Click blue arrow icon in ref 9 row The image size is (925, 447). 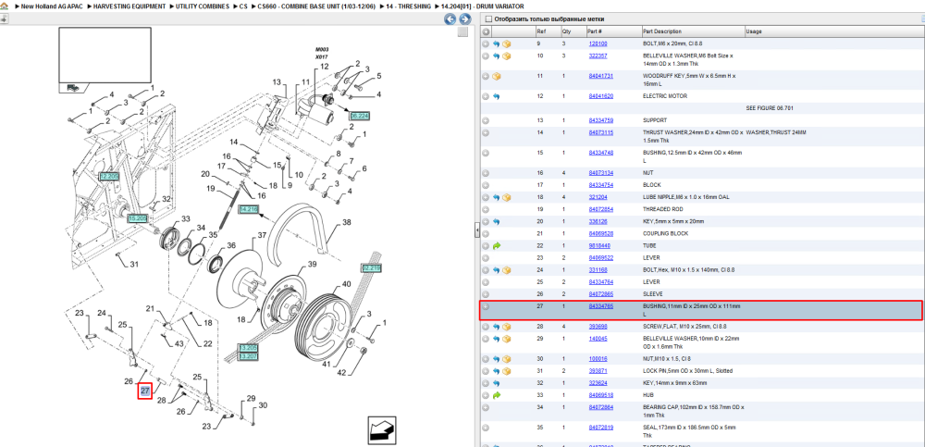click(x=496, y=43)
